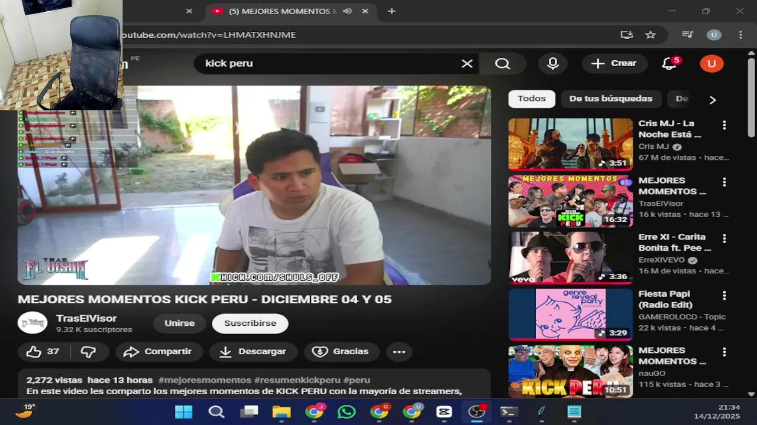Click the Suscribirse button
This screenshot has height=425, width=757.
point(250,323)
